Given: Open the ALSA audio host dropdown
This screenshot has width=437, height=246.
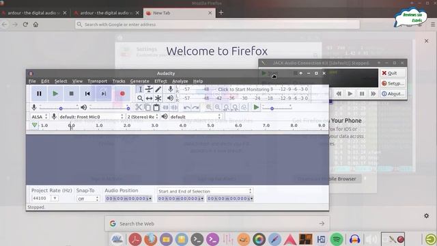Looking at the screenshot, I should [40, 117].
